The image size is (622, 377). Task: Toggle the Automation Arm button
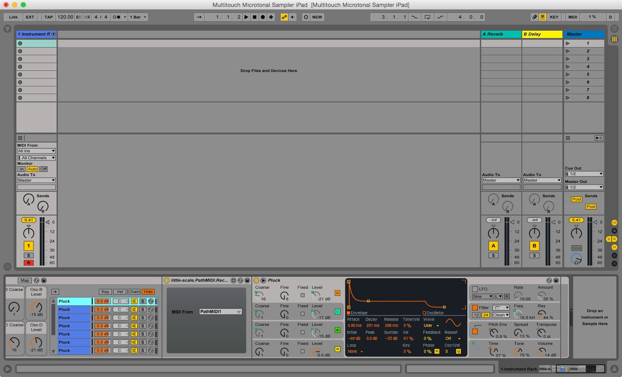pyautogui.click(x=285, y=17)
